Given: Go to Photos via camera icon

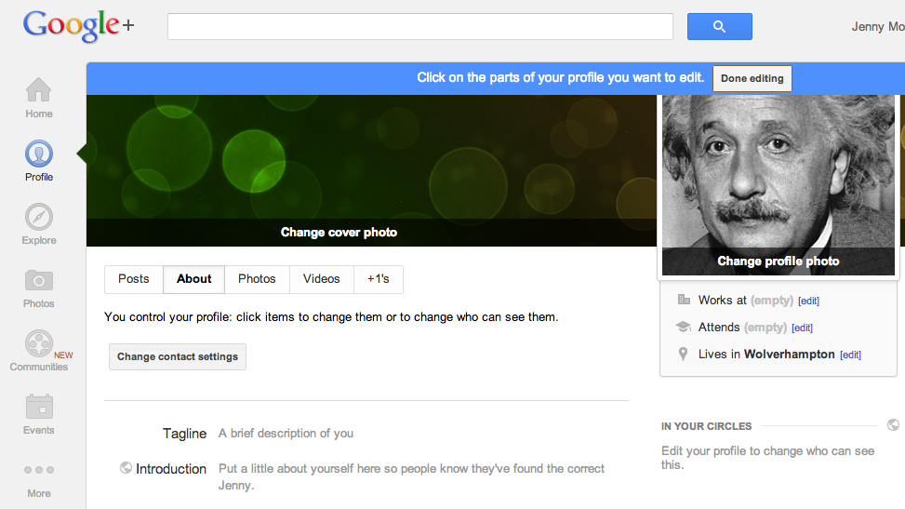Looking at the screenshot, I should [39, 280].
